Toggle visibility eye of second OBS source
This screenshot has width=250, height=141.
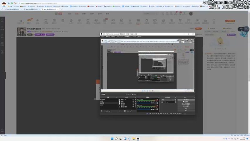coord(133,101)
